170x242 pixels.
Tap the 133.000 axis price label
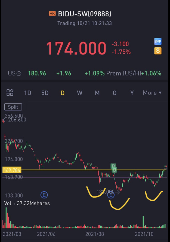tap(14, 196)
